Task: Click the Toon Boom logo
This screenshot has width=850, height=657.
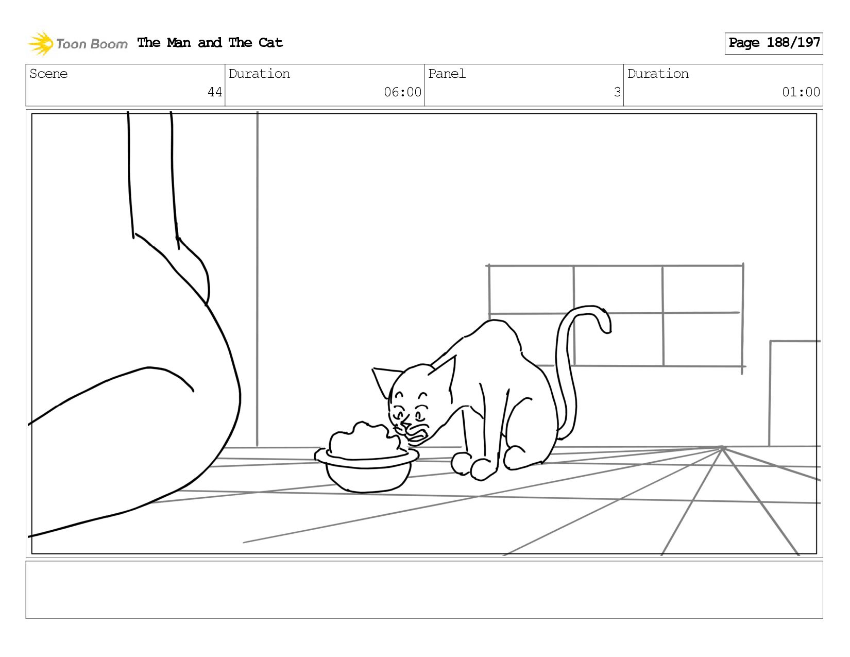Action: [77, 43]
